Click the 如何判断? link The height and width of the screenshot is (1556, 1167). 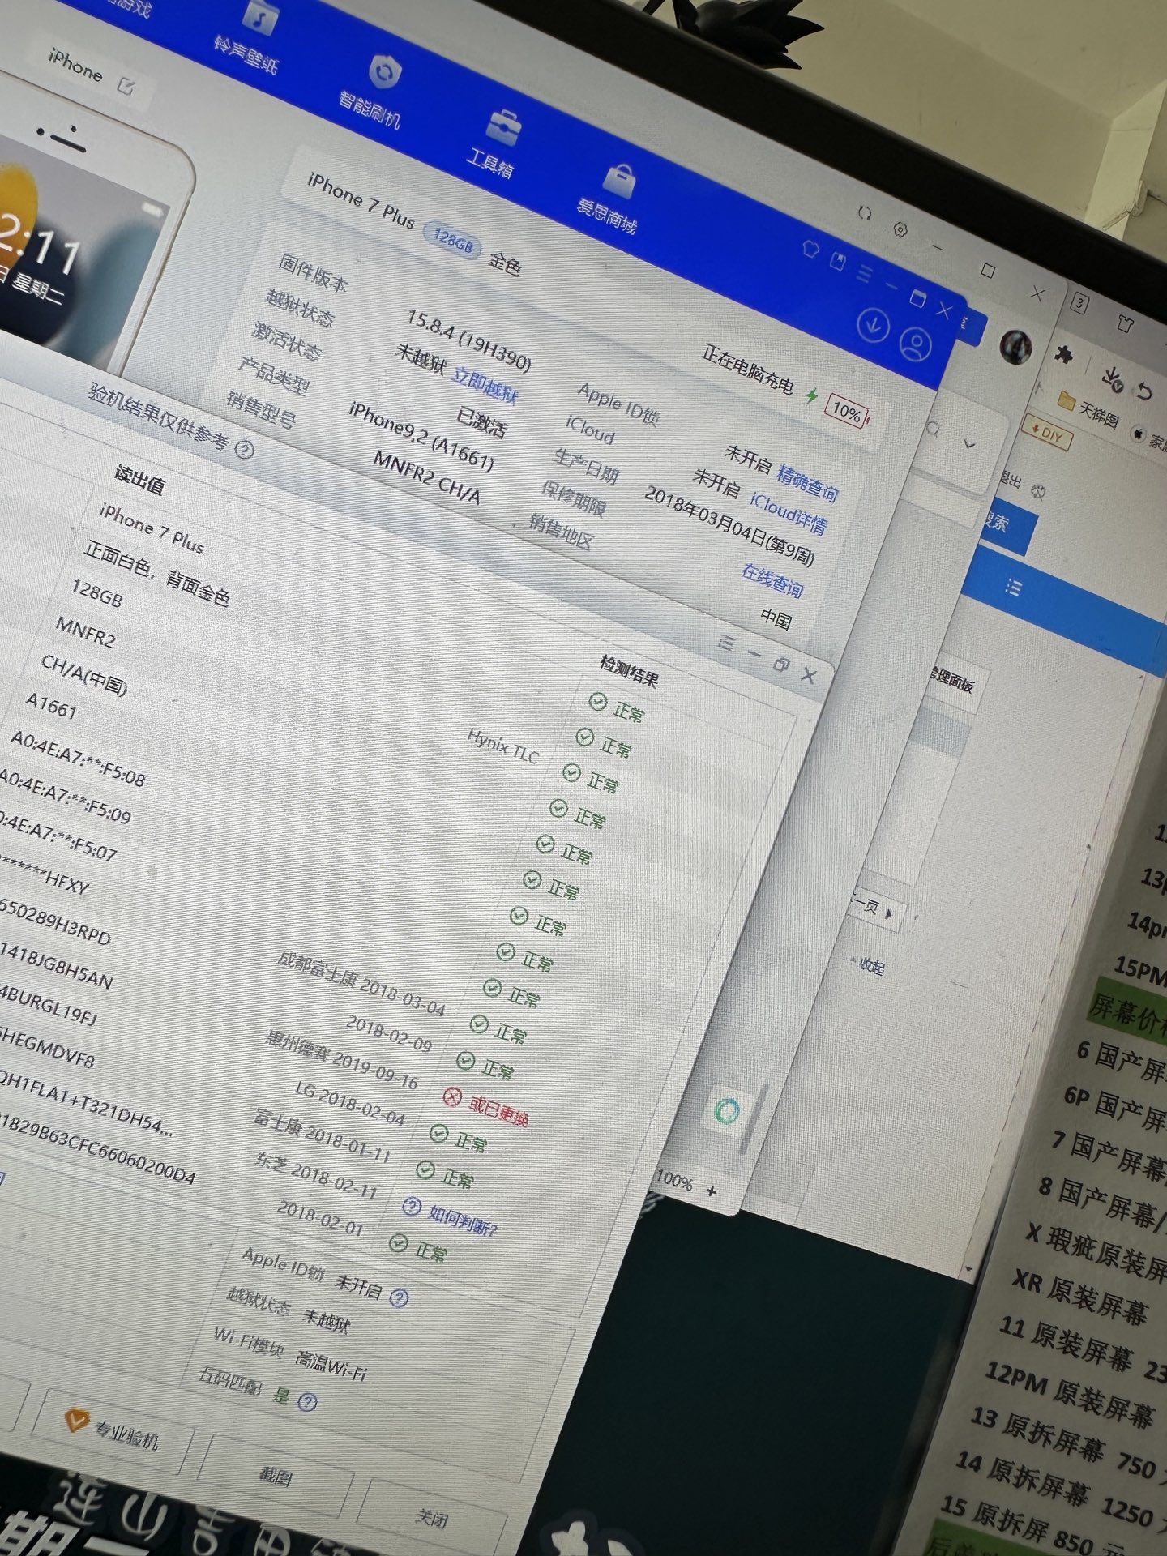(x=462, y=1220)
